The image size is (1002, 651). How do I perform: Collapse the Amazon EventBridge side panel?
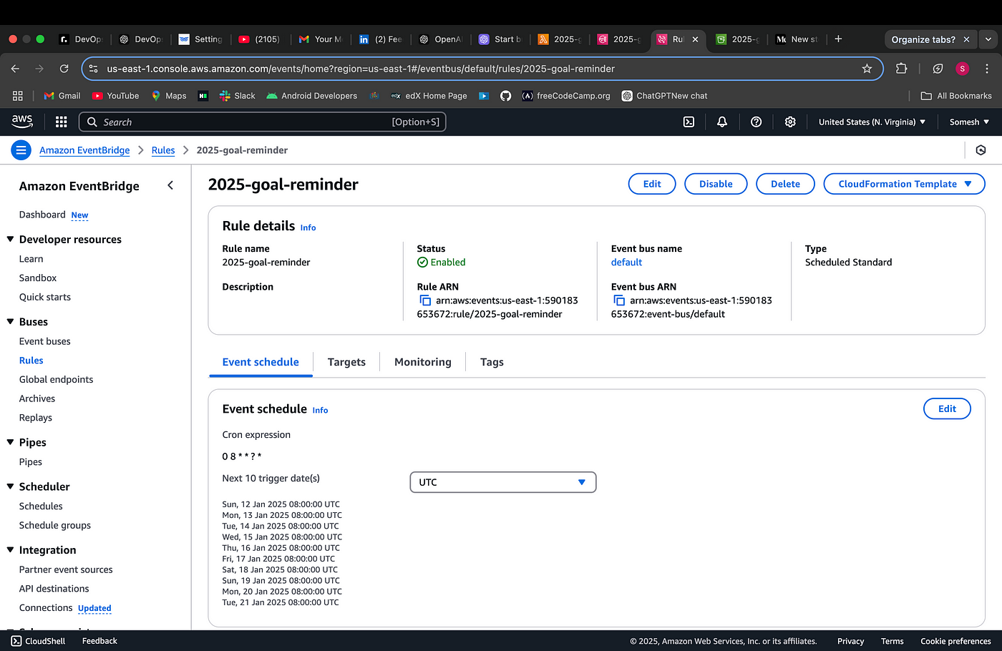point(170,185)
